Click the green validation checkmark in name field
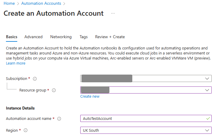Image resolution: width=220 pixels, height=140 pixels. pyautogui.click(x=207, y=118)
